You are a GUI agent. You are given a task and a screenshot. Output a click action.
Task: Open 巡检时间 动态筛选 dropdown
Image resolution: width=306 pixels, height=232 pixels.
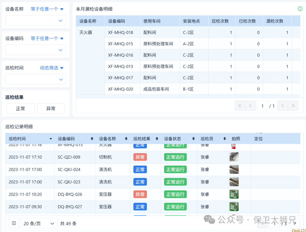tap(52, 68)
